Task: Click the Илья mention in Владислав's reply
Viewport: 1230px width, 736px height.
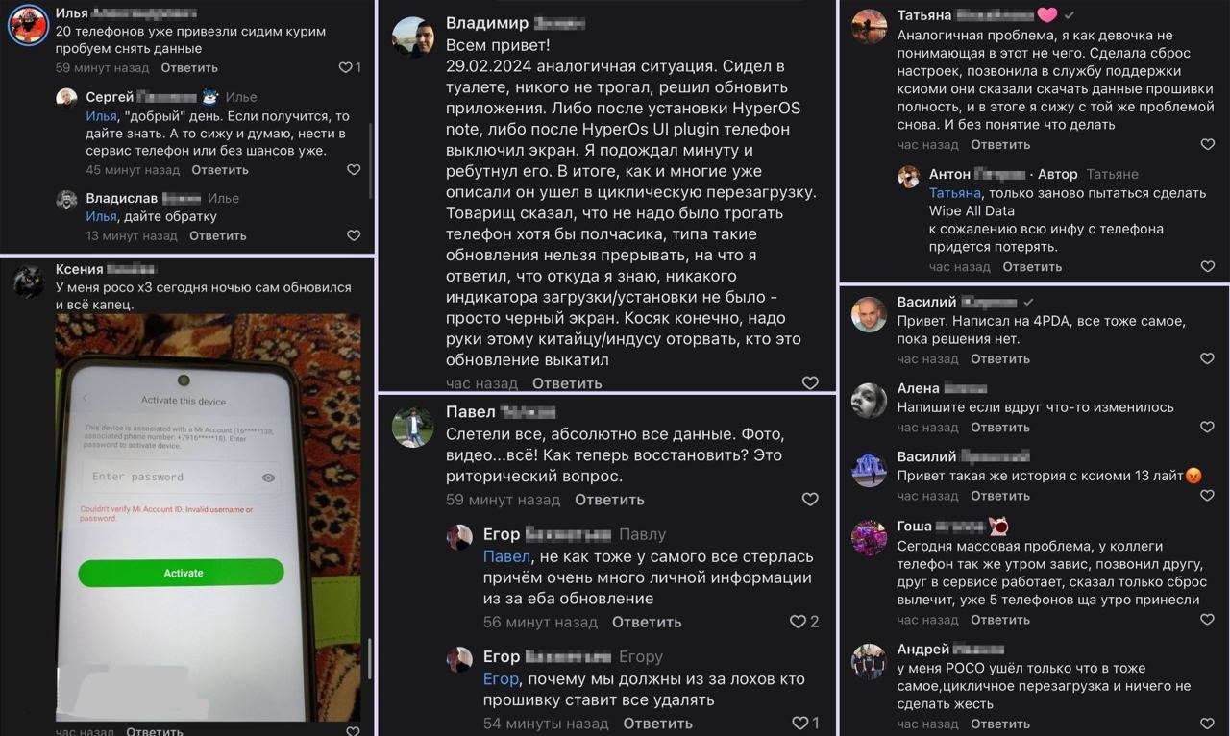Action: click(101, 216)
